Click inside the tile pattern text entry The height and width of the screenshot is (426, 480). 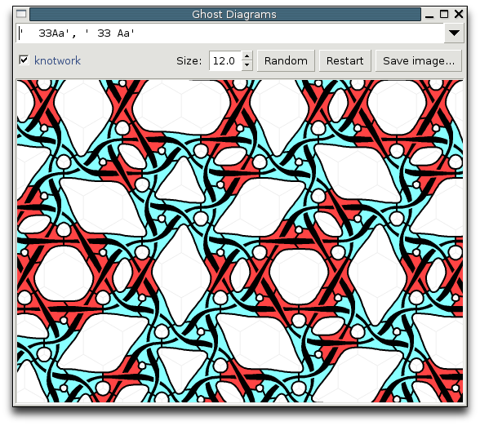coord(230,33)
